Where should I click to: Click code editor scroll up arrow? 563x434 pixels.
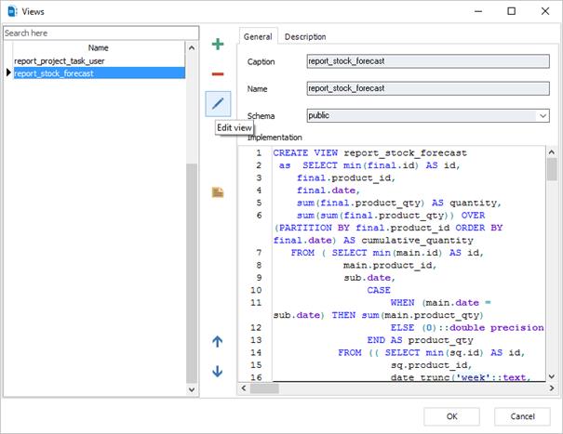[x=552, y=152]
